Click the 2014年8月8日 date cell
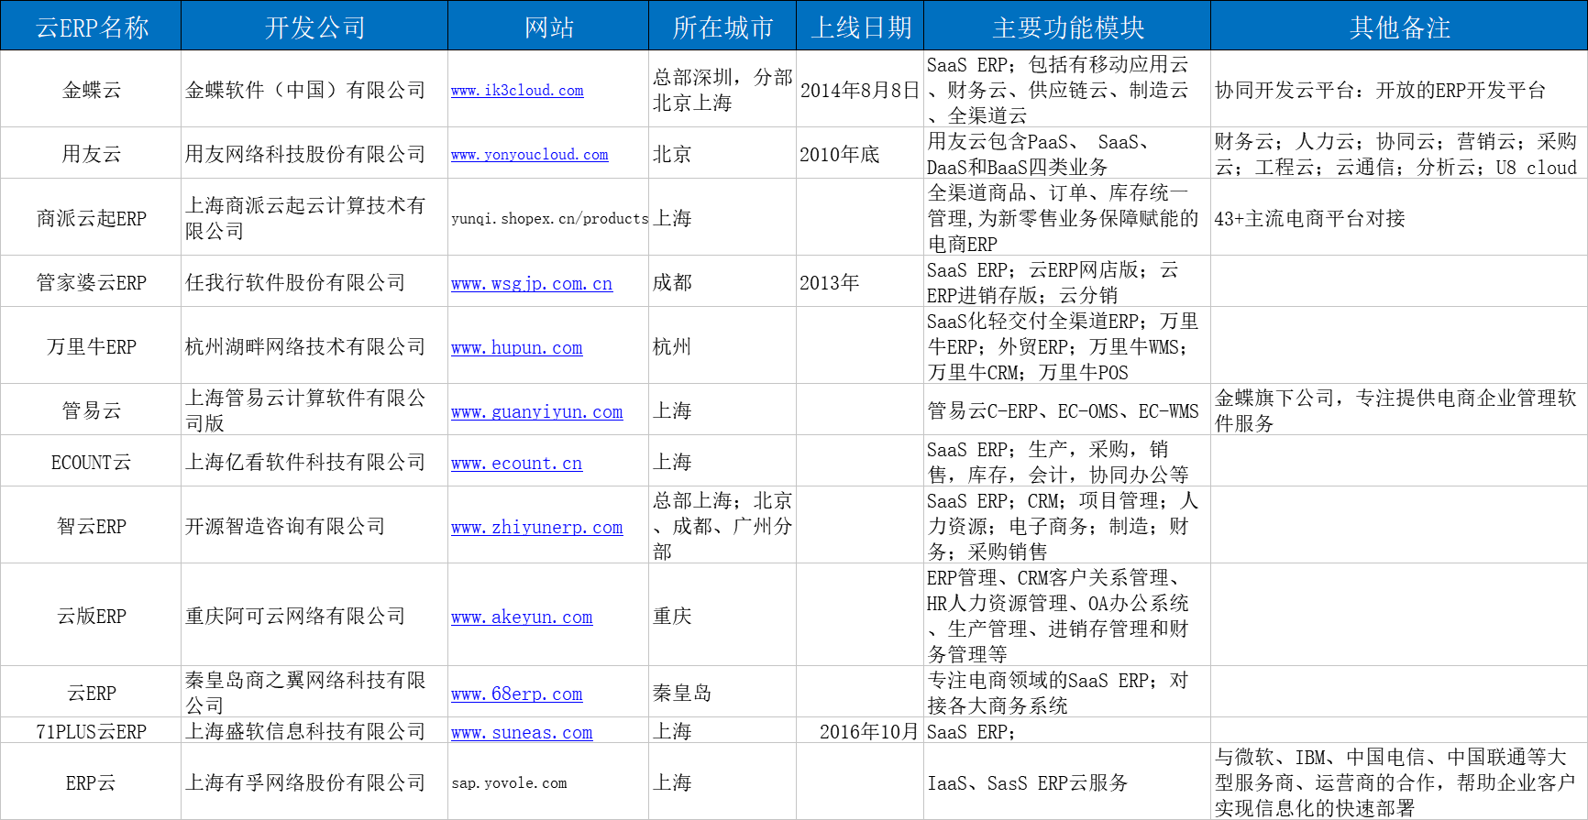 click(x=860, y=89)
